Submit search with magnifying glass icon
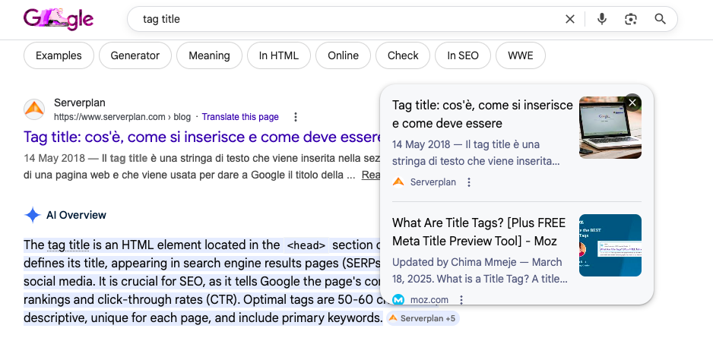713x338 pixels. pos(660,19)
